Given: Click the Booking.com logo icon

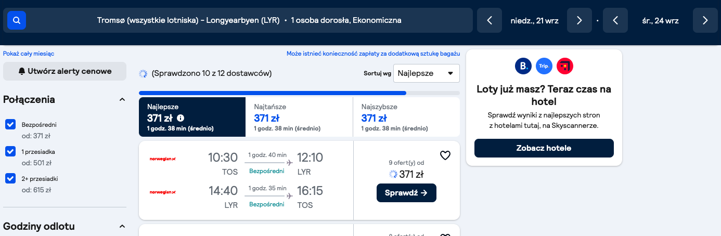Looking at the screenshot, I should pyautogui.click(x=523, y=66).
